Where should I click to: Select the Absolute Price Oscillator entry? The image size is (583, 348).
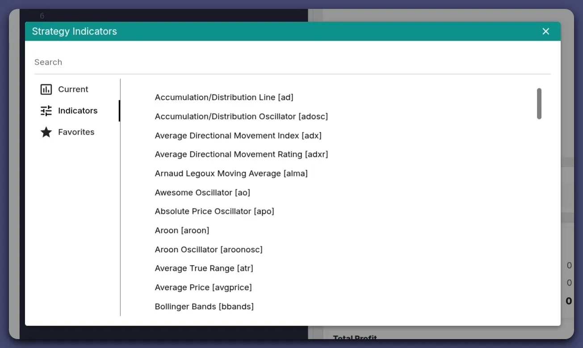click(x=214, y=211)
